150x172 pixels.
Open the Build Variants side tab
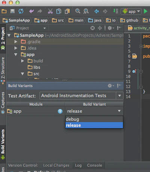point(3,144)
